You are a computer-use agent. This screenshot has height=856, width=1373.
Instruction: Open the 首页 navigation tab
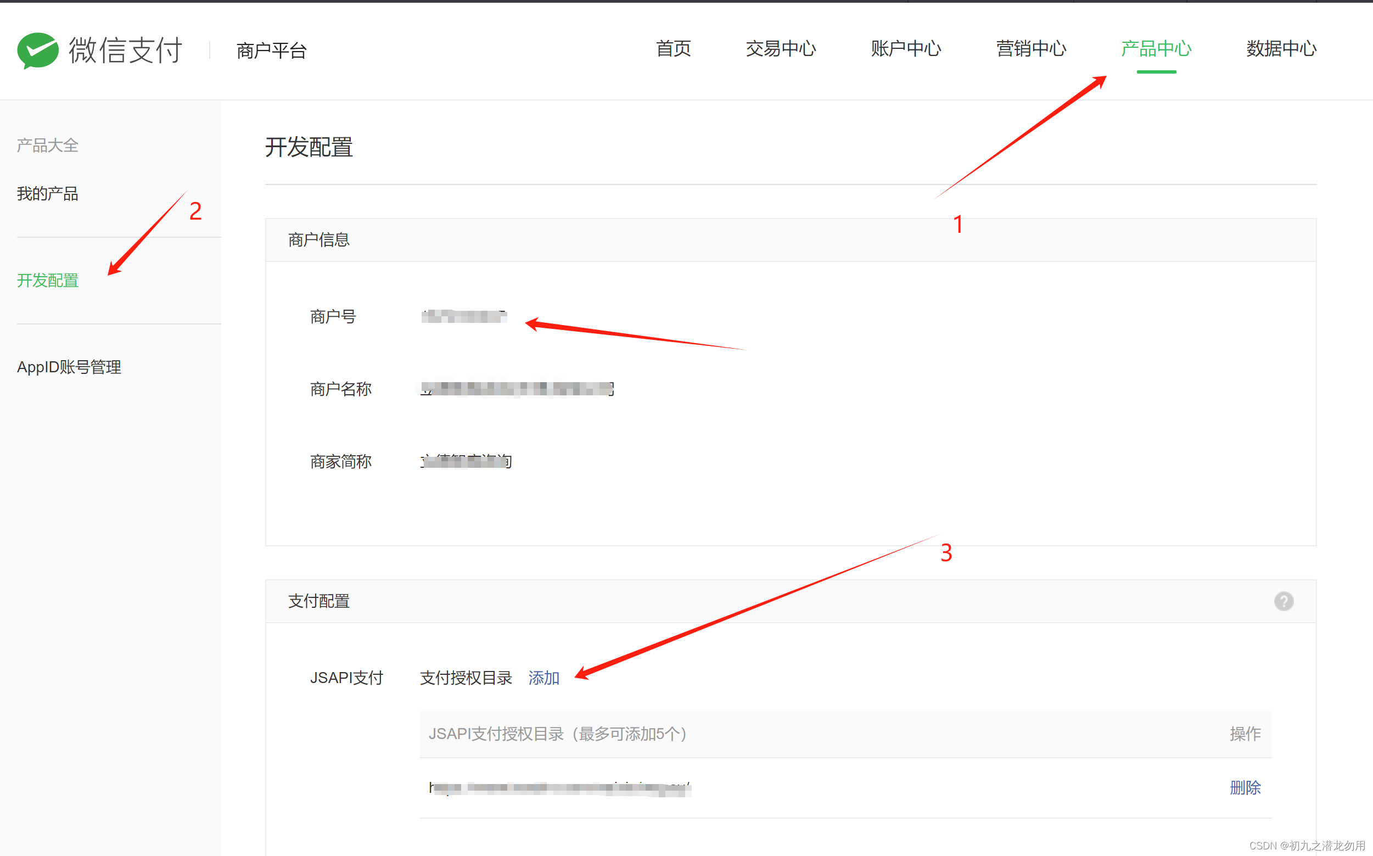coord(673,49)
